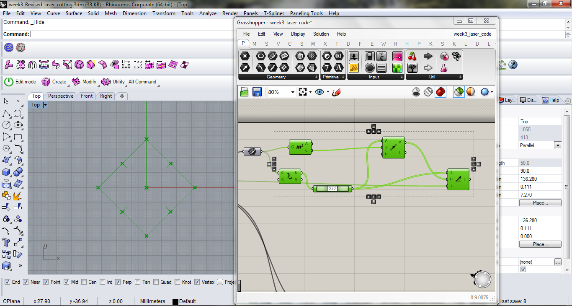Click the first Place... button
This screenshot has height=306, width=572.
[540, 203]
